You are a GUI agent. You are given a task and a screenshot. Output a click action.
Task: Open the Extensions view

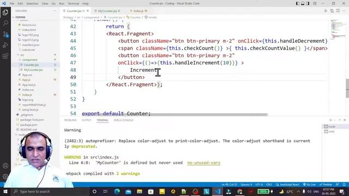[x=5, y=56]
